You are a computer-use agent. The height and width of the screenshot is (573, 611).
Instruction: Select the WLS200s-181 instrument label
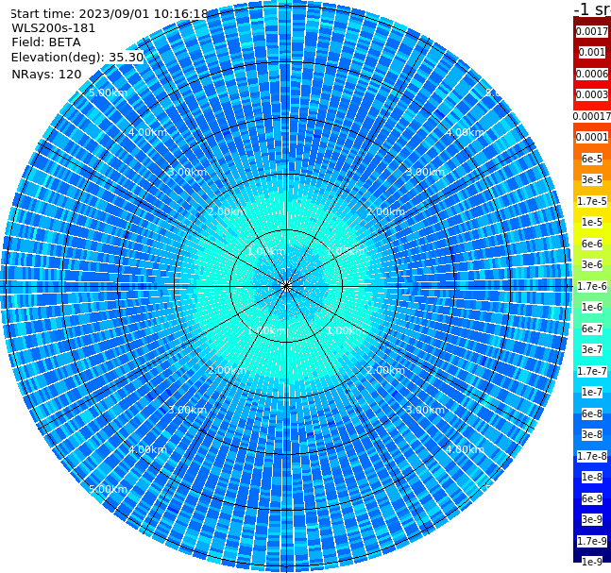(x=54, y=28)
